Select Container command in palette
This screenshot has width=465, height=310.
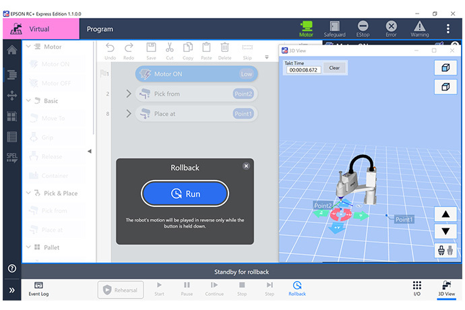55,176
